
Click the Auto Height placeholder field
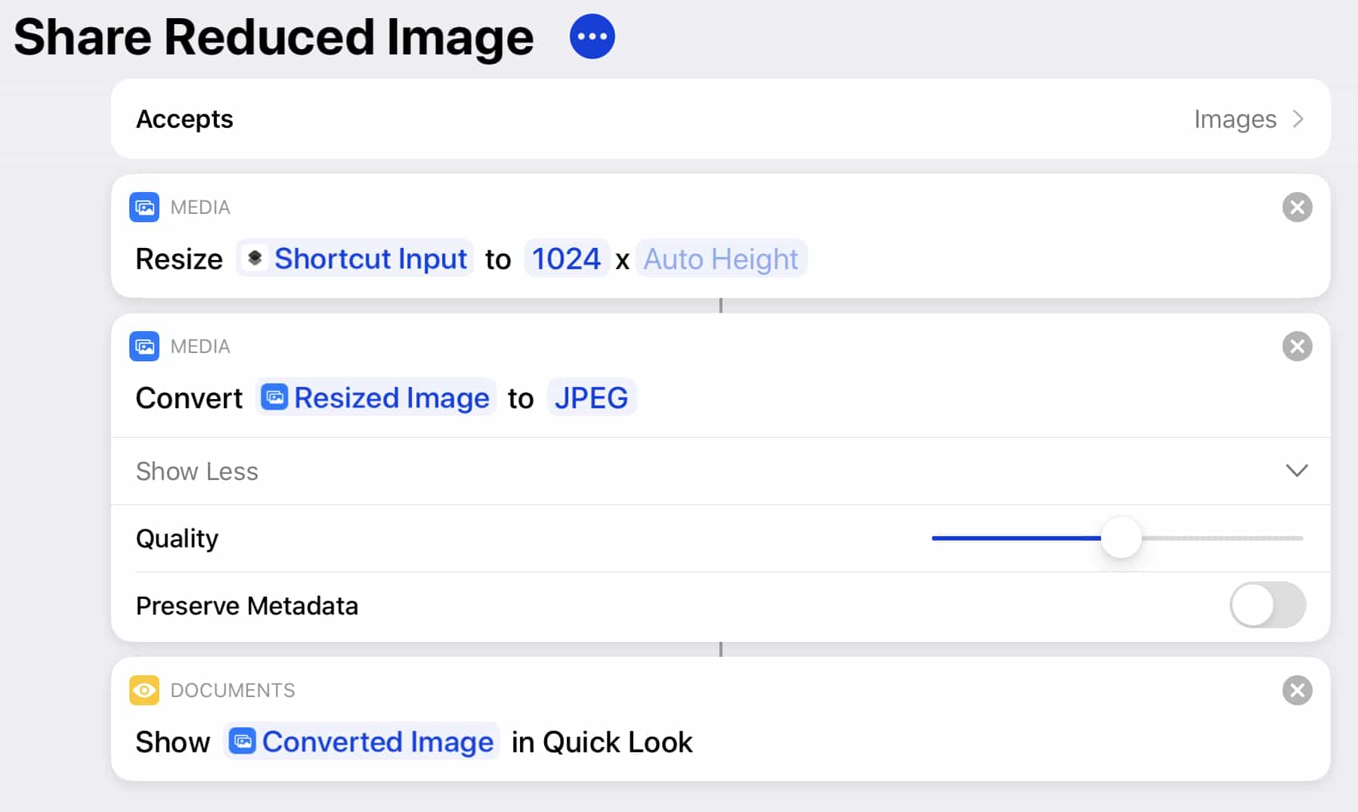721,259
